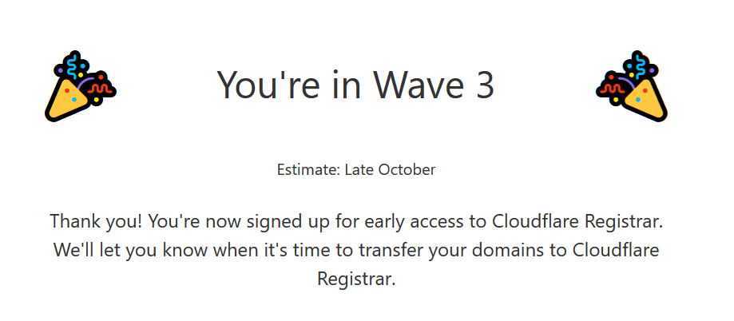
Task: Click the left party popper emoji
Action: click(81, 86)
